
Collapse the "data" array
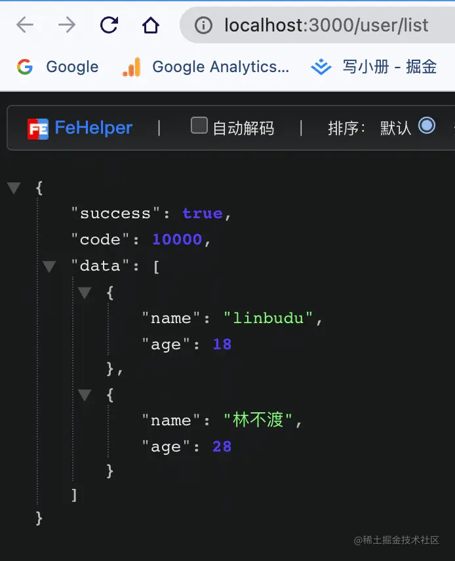point(49,266)
